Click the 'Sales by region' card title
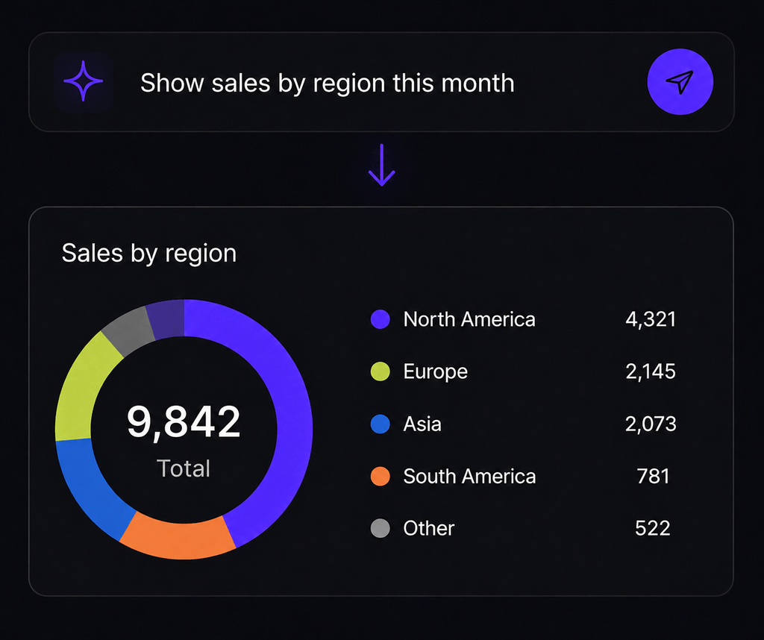This screenshot has height=640, width=764. pyautogui.click(x=149, y=254)
